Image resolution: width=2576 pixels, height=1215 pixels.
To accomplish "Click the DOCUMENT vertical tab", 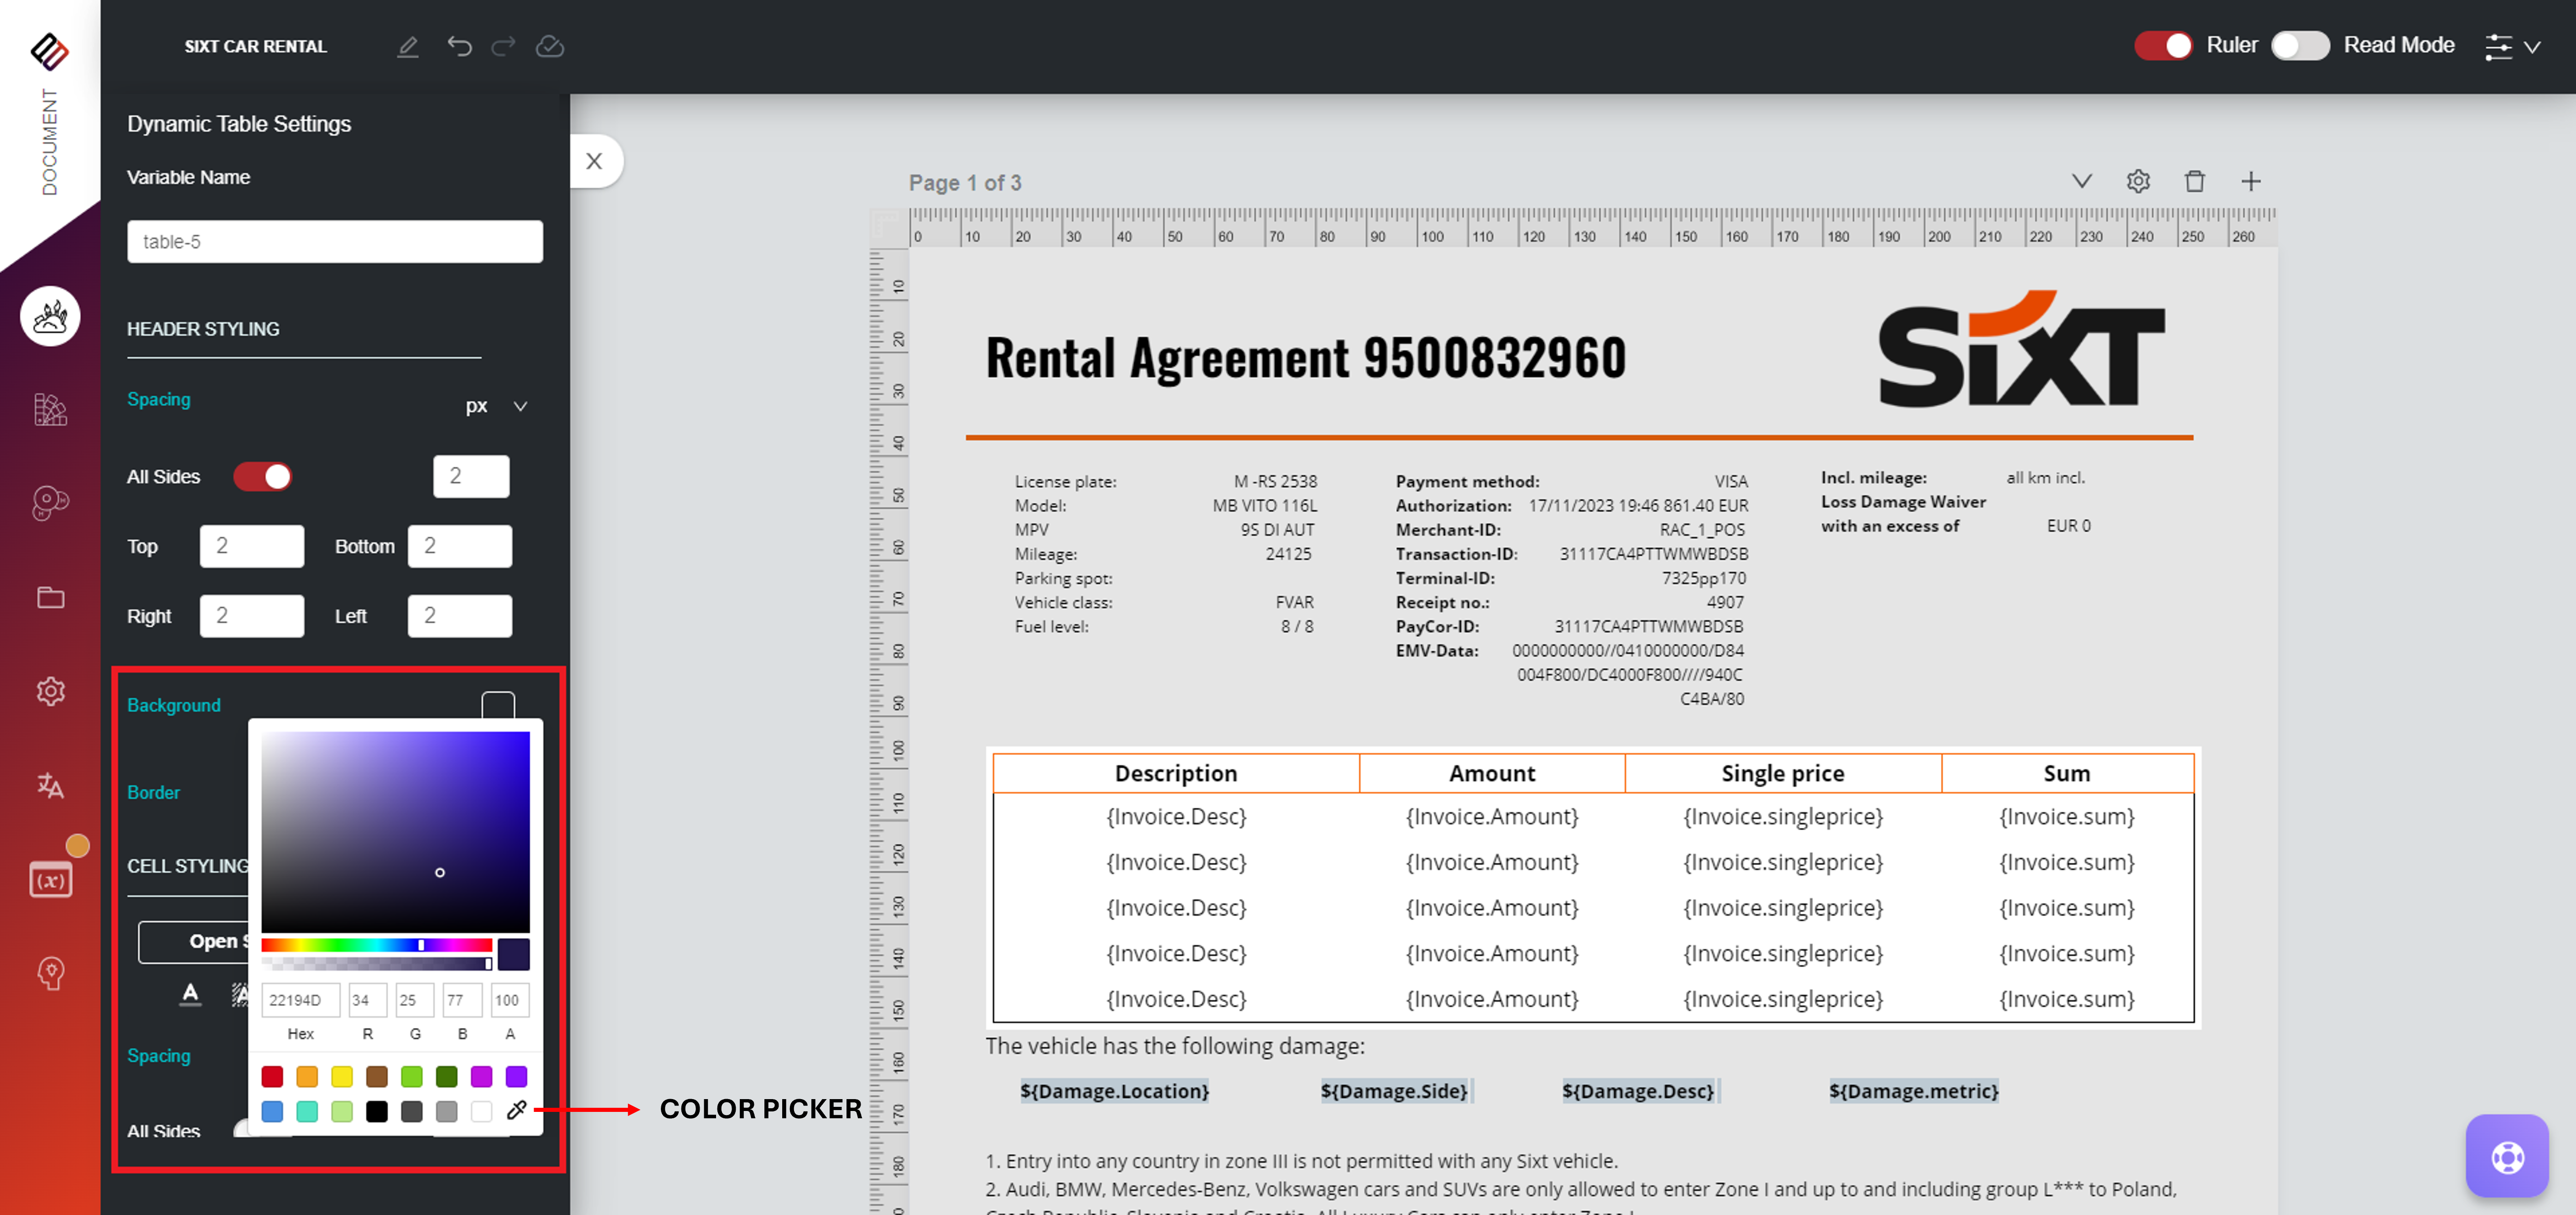I will pyautogui.click(x=49, y=140).
